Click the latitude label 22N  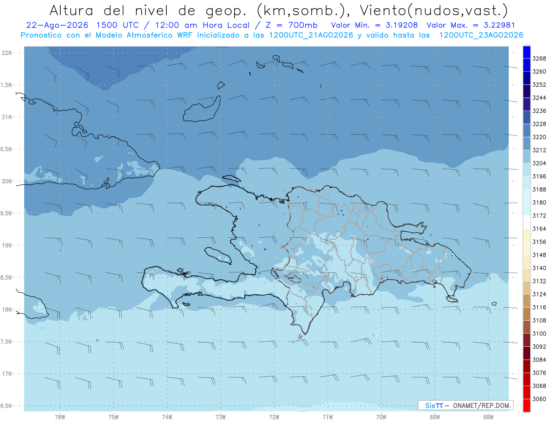tap(7, 52)
